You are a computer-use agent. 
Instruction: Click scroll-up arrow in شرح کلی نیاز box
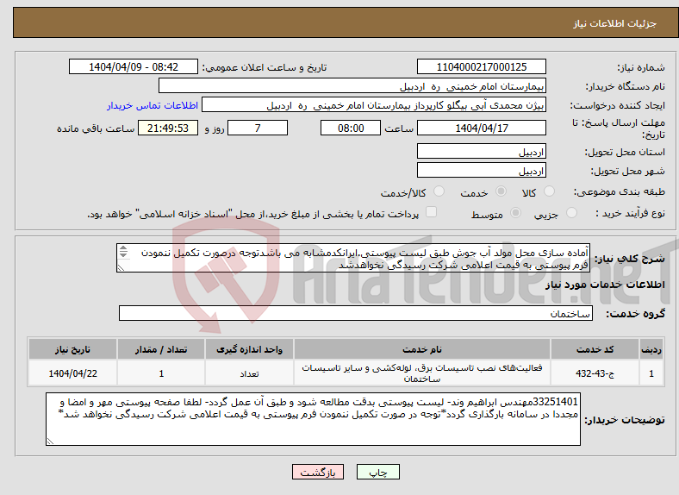[x=123, y=248]
